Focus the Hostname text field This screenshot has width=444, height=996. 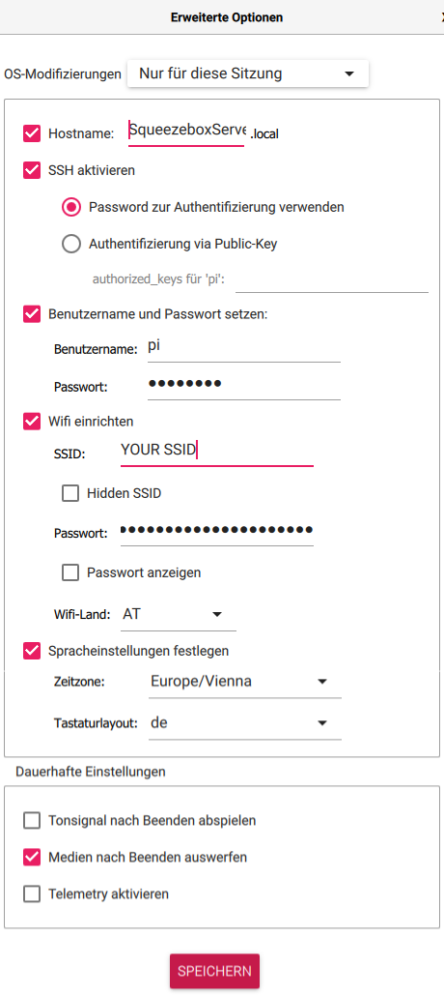tap(186, 132)
